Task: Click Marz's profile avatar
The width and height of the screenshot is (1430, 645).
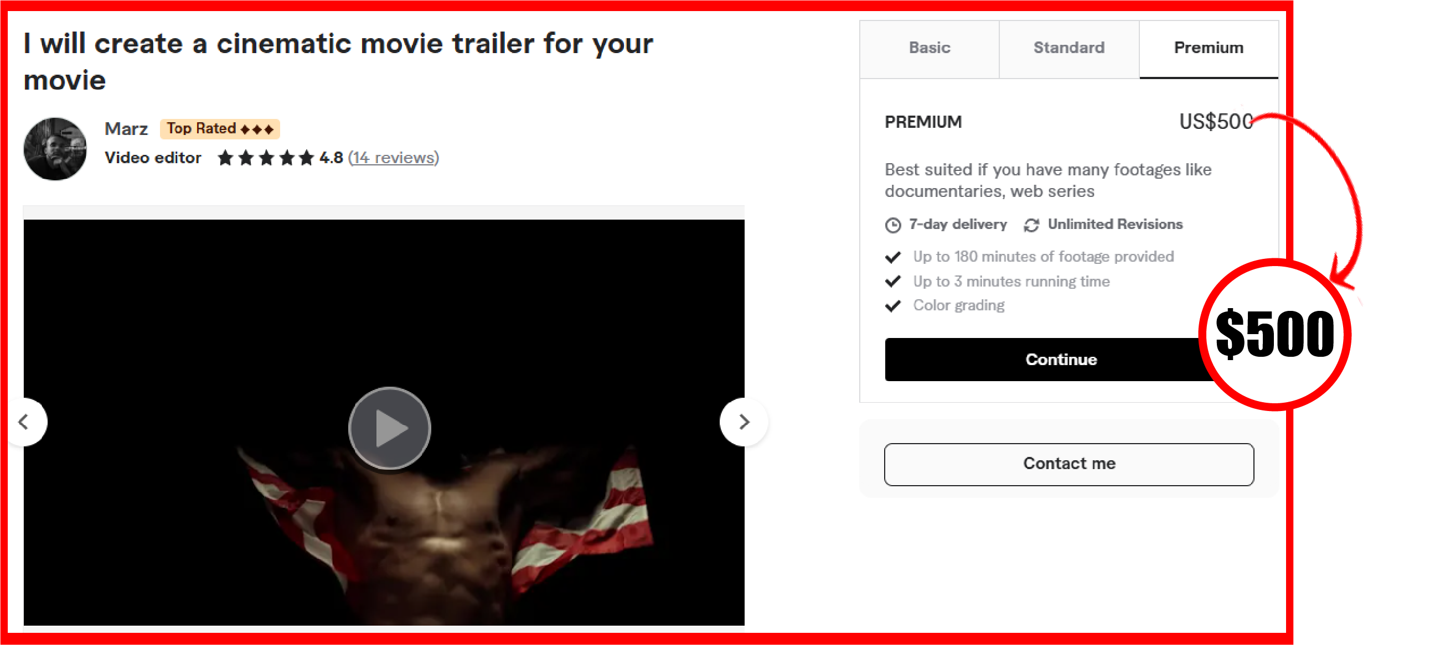Action: pos(55,149)
